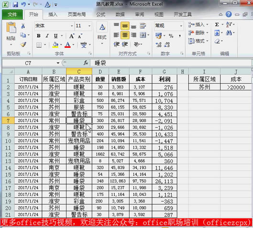Toggle Bold formatting
253x228 pixels.
pos(39,36)
